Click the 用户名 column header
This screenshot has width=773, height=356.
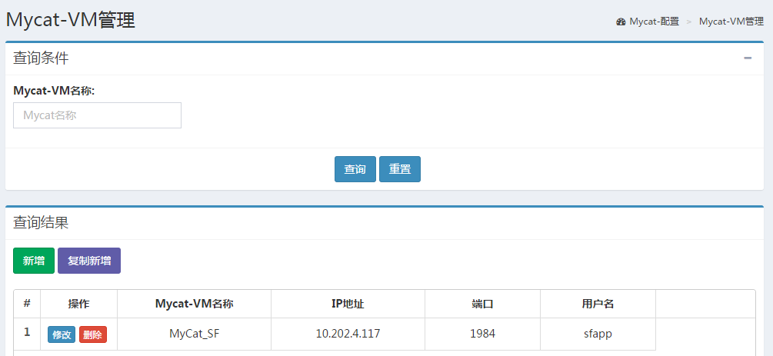[598, 304]
